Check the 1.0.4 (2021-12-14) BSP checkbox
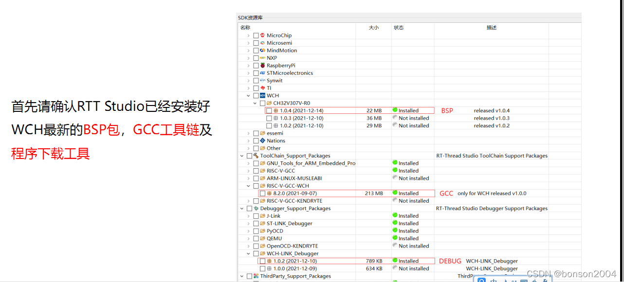 [x=269, y=111]
